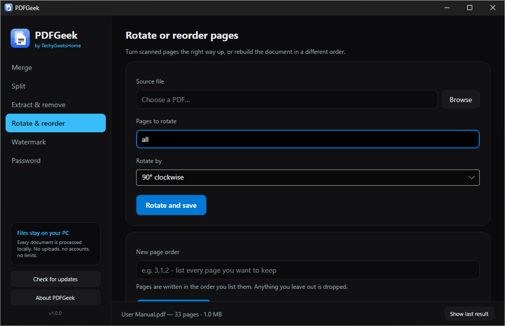
Task: Minimize the PDFGeek window
Action: pos(447,8)
